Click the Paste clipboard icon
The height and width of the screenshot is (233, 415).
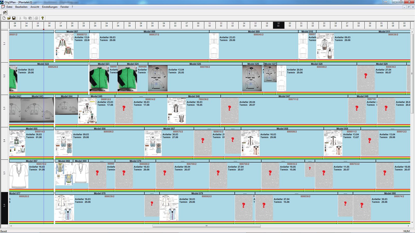click(x=30, y=18)
